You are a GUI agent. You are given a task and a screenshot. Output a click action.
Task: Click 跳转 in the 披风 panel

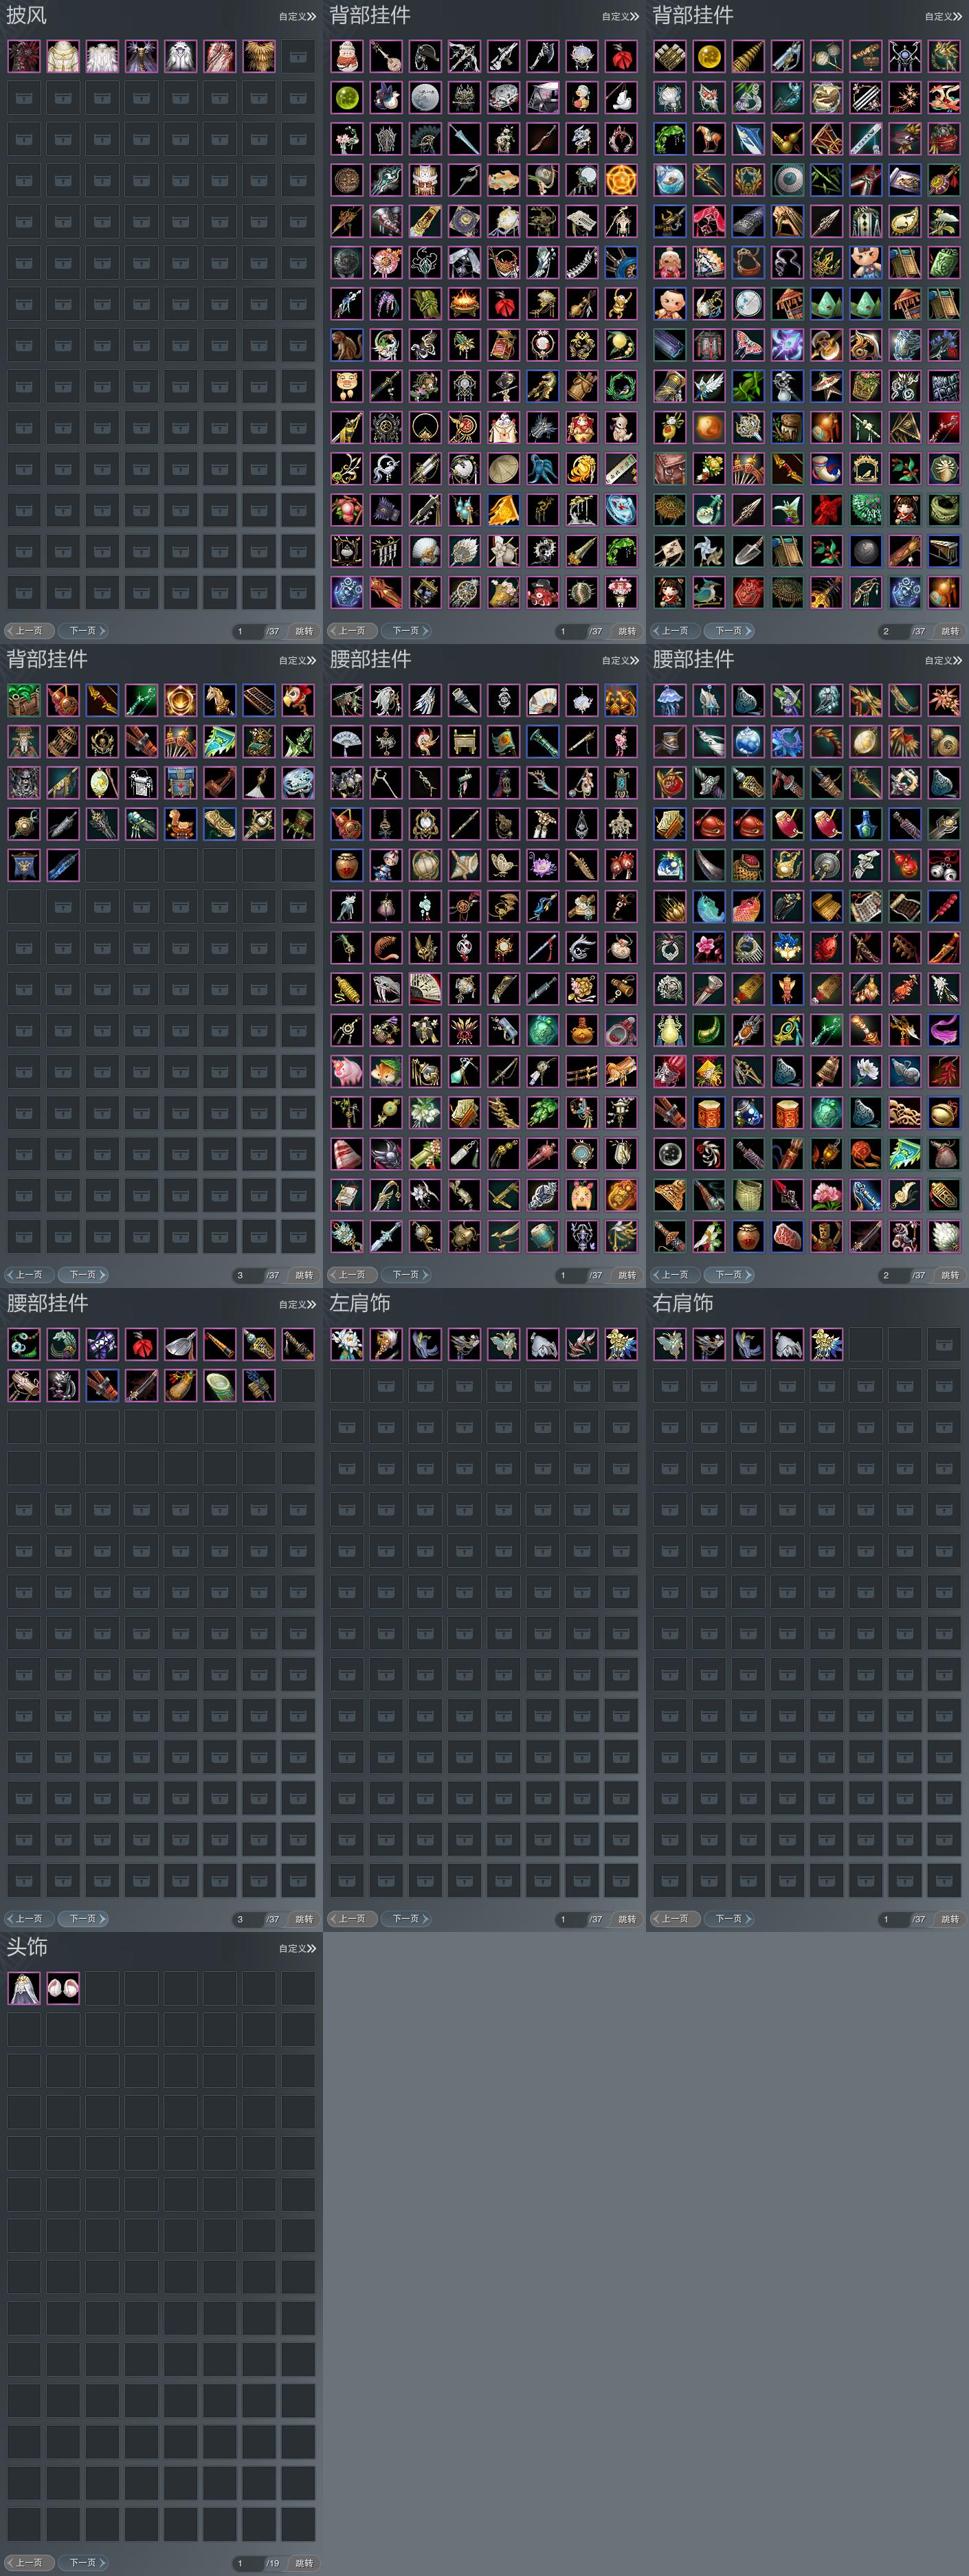coord(304,631)
